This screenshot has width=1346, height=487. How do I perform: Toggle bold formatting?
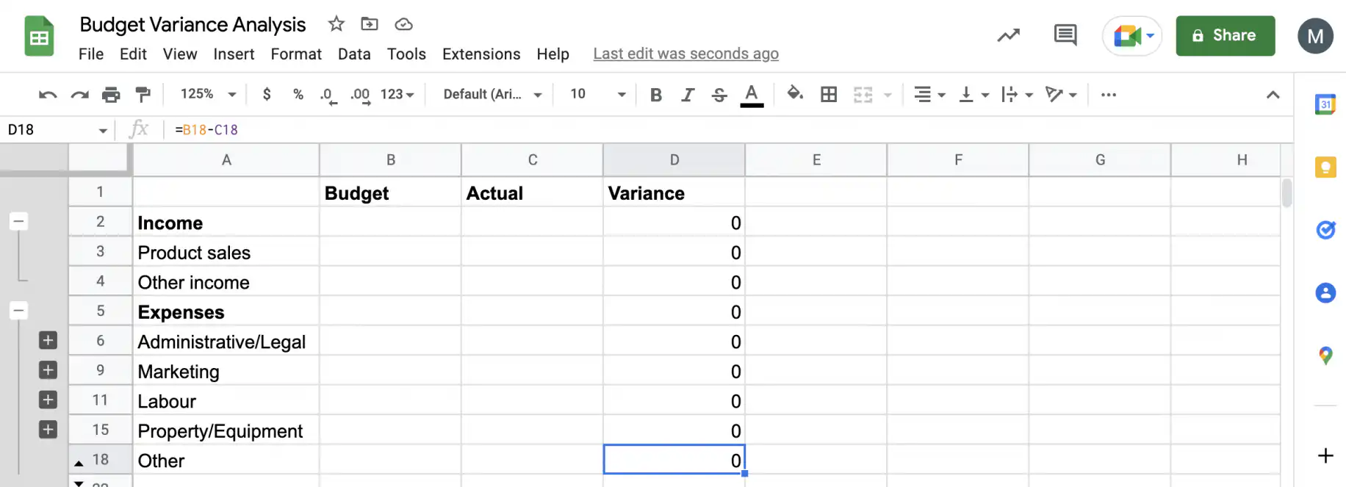point(656,95)
